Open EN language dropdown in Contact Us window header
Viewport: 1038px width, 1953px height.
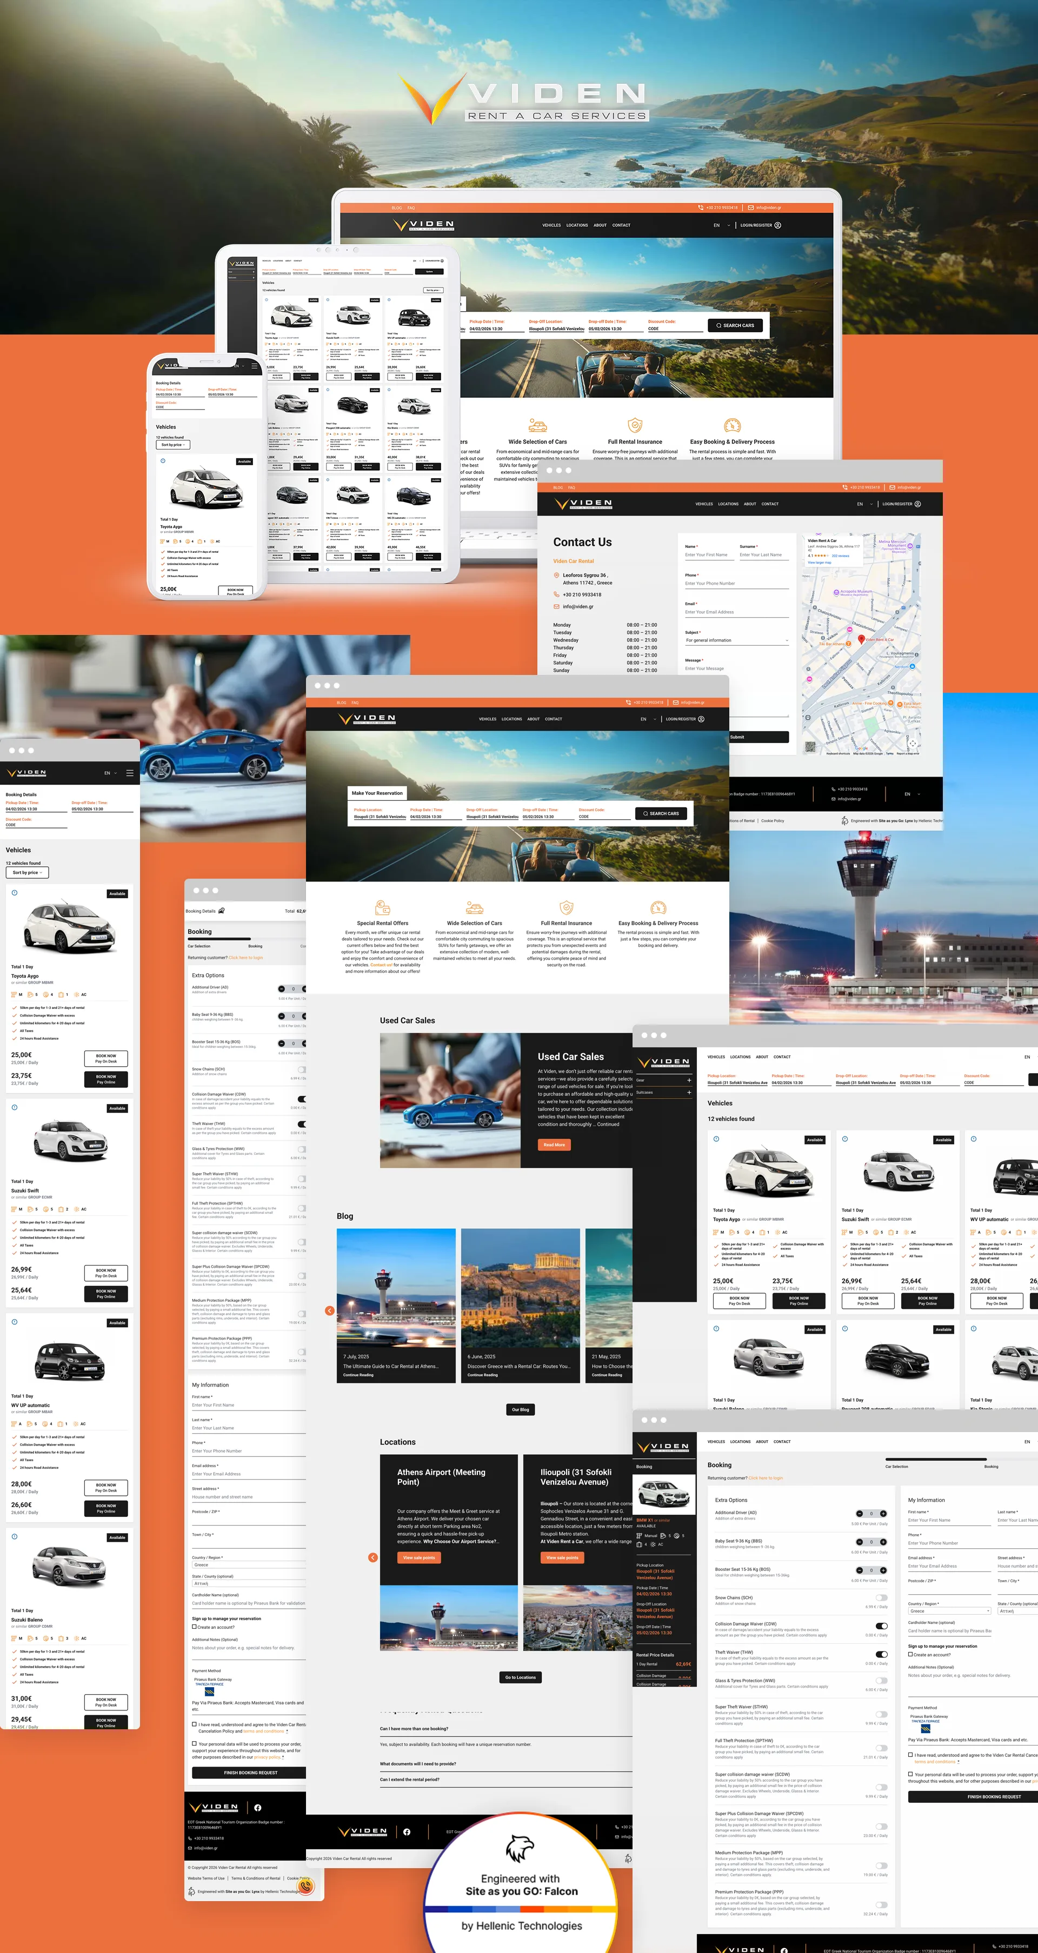tap(865, 504)
